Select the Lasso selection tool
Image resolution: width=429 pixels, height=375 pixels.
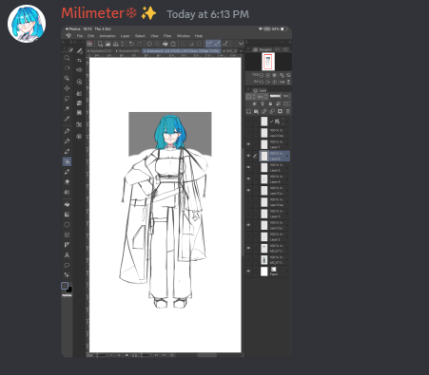tap(67, 99)
